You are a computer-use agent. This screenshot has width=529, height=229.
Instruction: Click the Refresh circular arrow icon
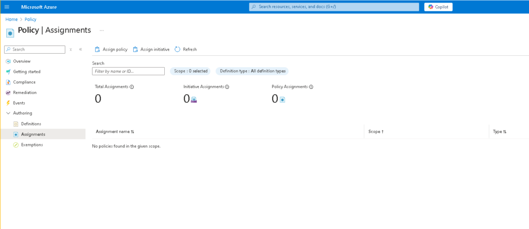[178, 50]
